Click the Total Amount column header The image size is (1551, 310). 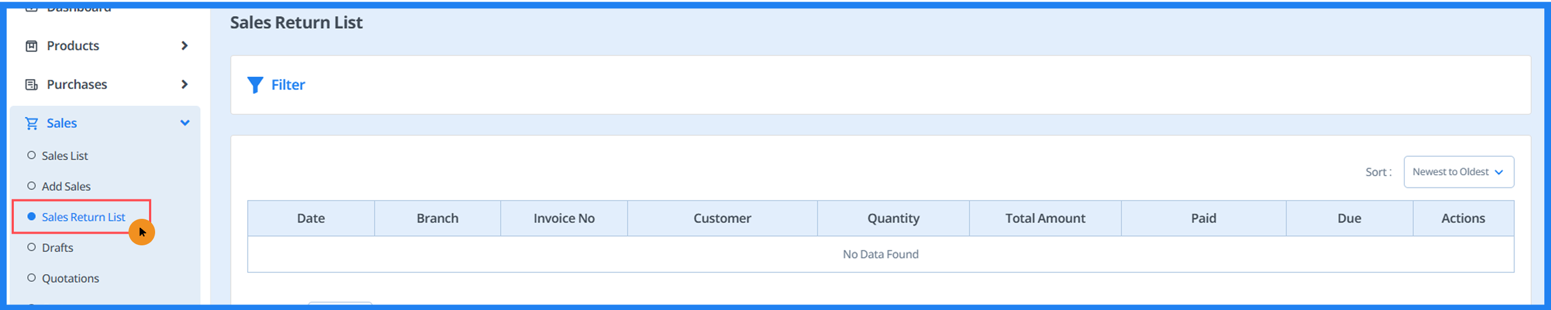pyautogui.click(x=1045, y=219)
